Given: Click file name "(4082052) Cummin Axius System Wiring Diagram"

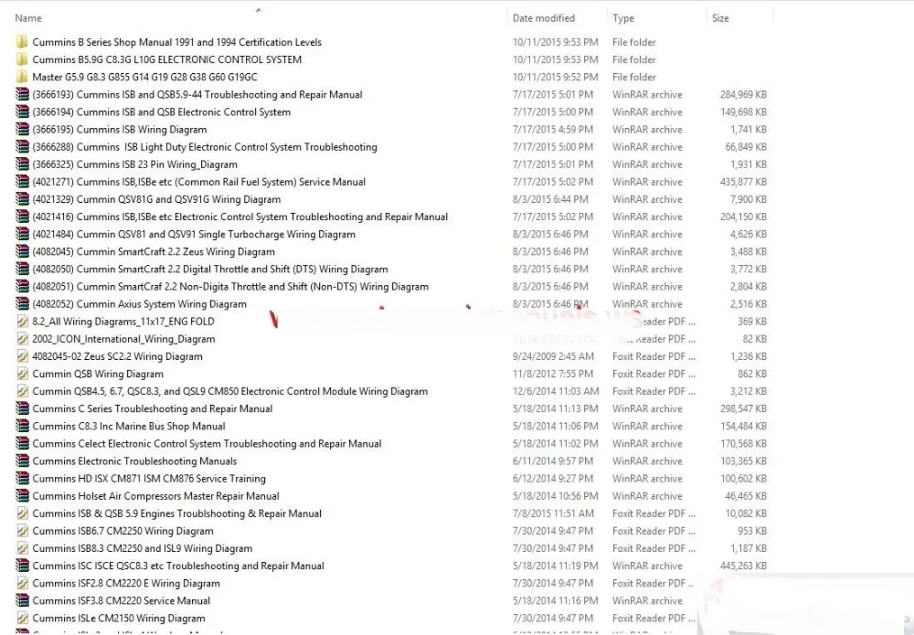Looking at the screenshot, I should click(139, 304).
